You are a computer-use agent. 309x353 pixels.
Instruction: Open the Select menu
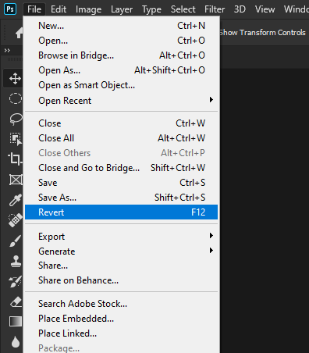coord(183,9)
